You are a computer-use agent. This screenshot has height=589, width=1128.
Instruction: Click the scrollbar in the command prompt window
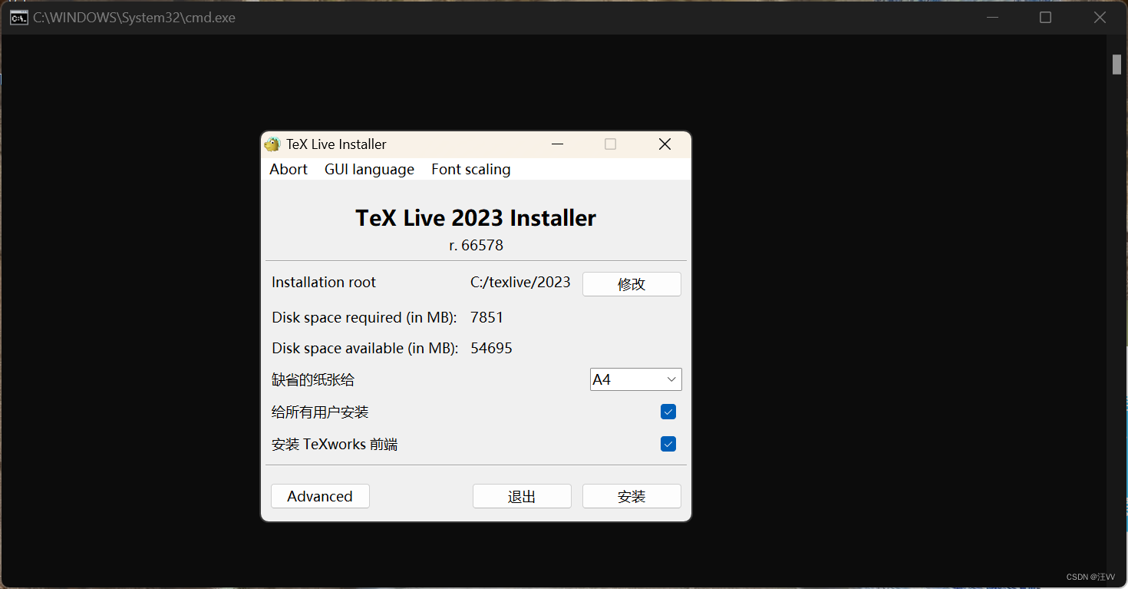[1116, 65]
